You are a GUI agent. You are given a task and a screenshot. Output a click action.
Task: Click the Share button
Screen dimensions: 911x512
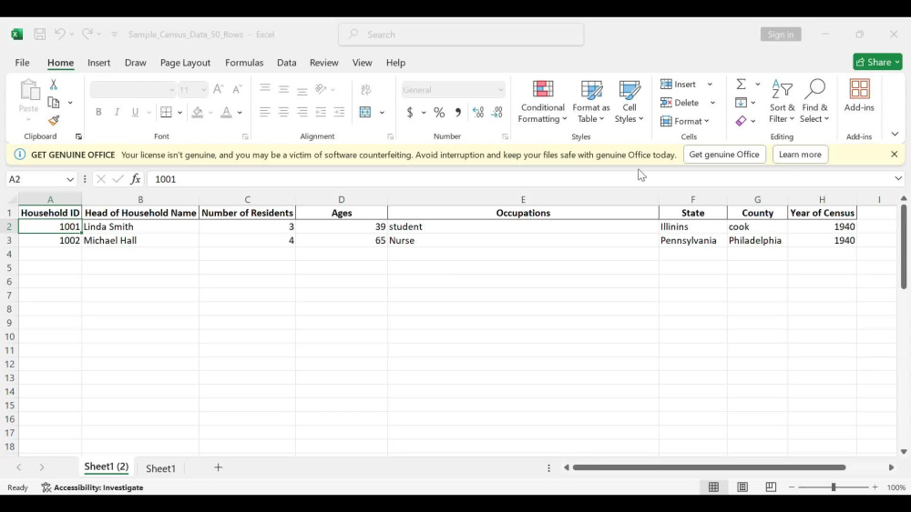tap(877, 62)
